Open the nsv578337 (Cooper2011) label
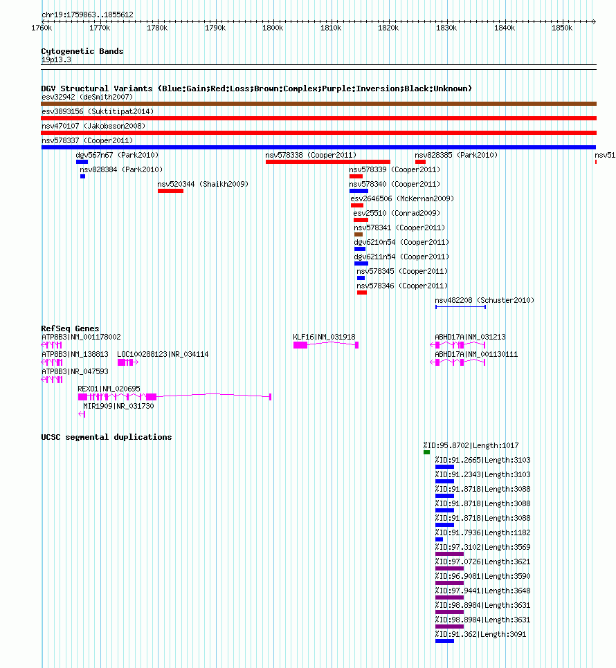The image size is (616, 668). pos(87,140)
